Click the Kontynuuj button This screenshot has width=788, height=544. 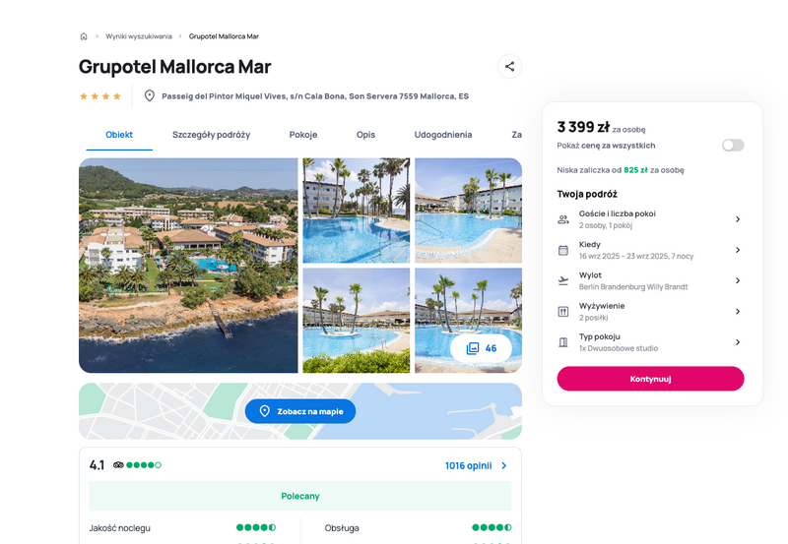(x=650, y=379)
